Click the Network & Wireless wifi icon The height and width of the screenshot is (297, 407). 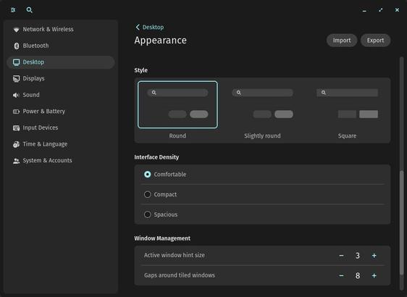click(x=16, y=29)
